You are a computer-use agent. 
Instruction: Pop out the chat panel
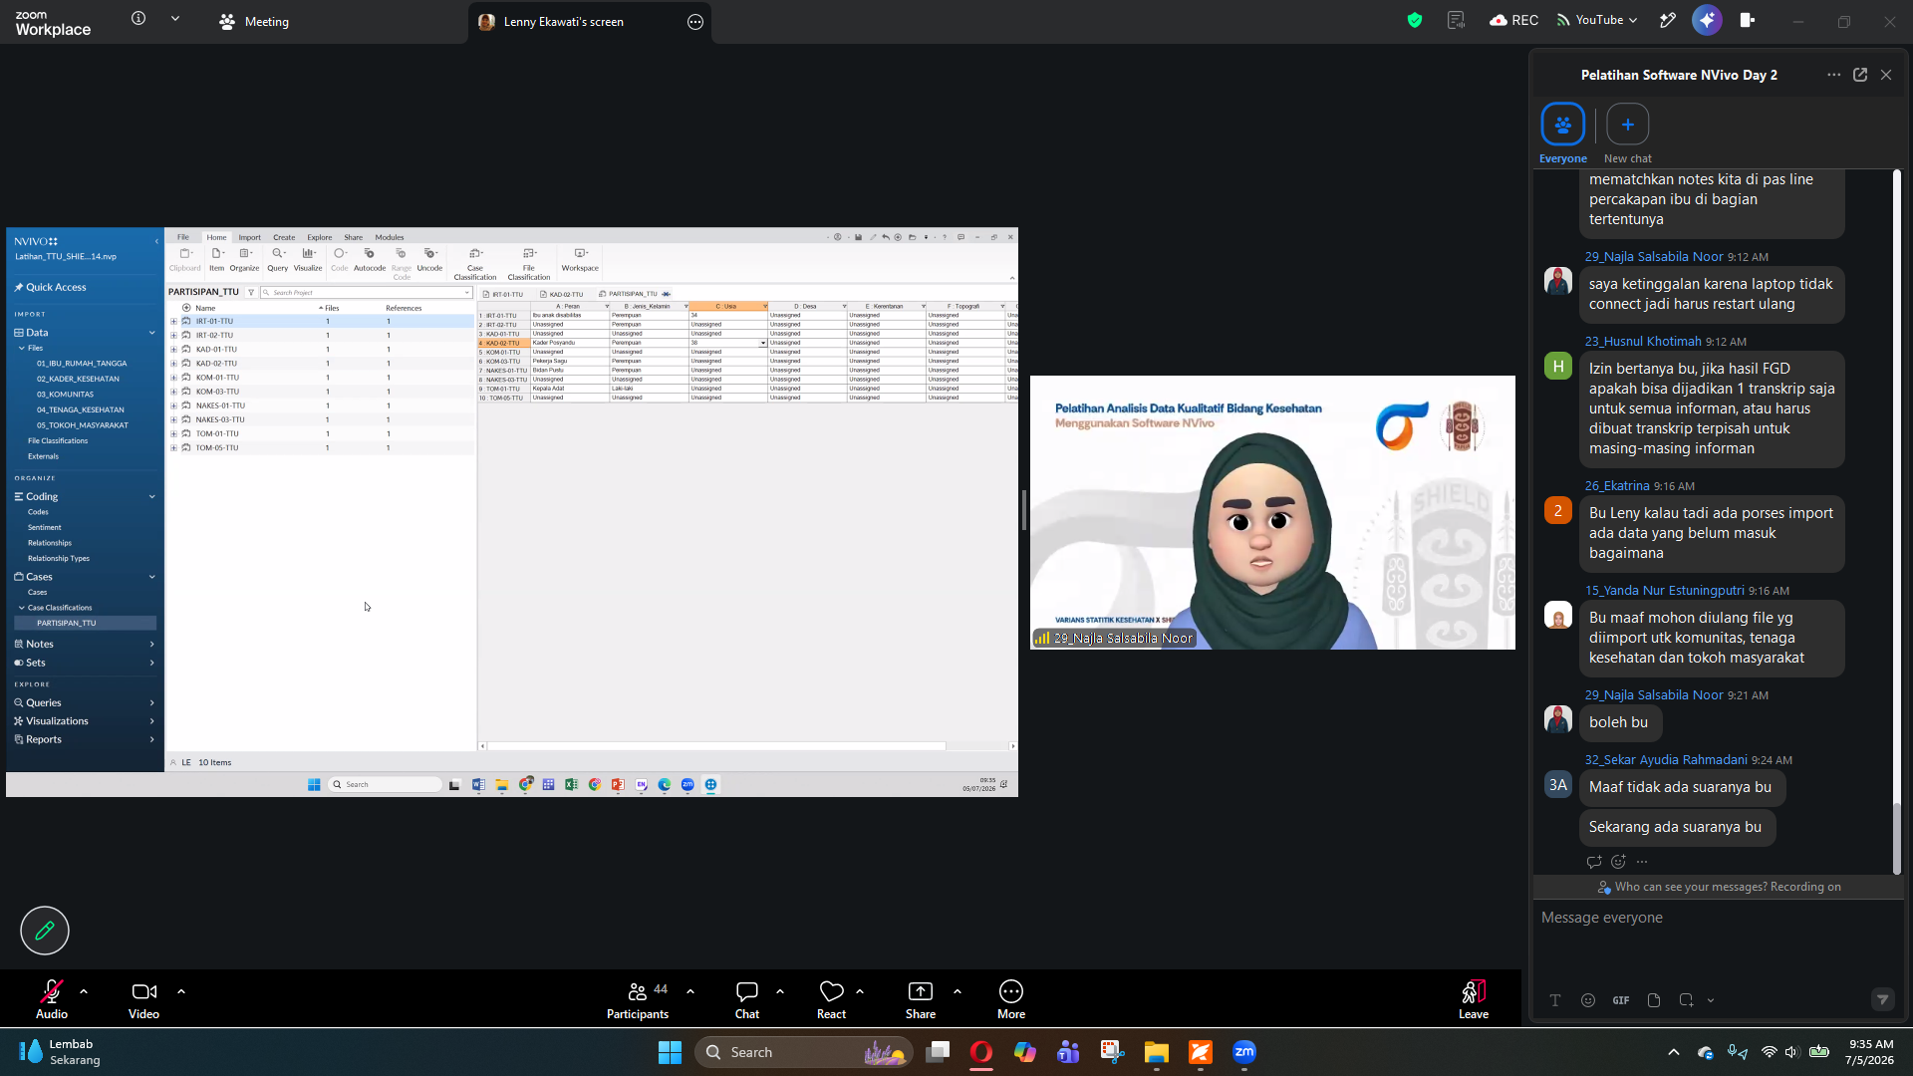coord(1860,75)
